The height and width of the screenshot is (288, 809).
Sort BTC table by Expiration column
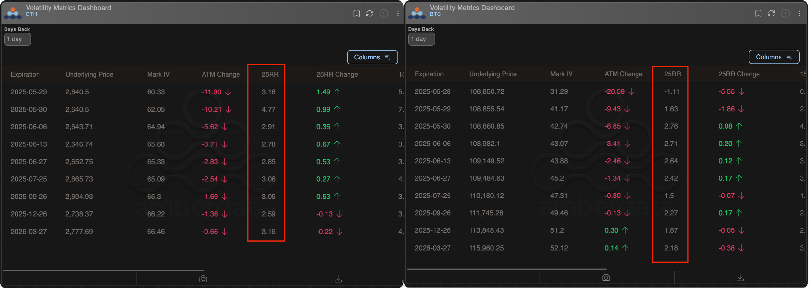coord(429,74)
